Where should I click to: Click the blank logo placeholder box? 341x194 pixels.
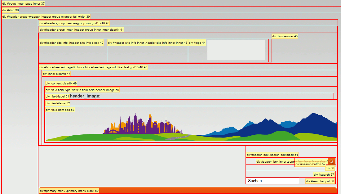point(236,50)
